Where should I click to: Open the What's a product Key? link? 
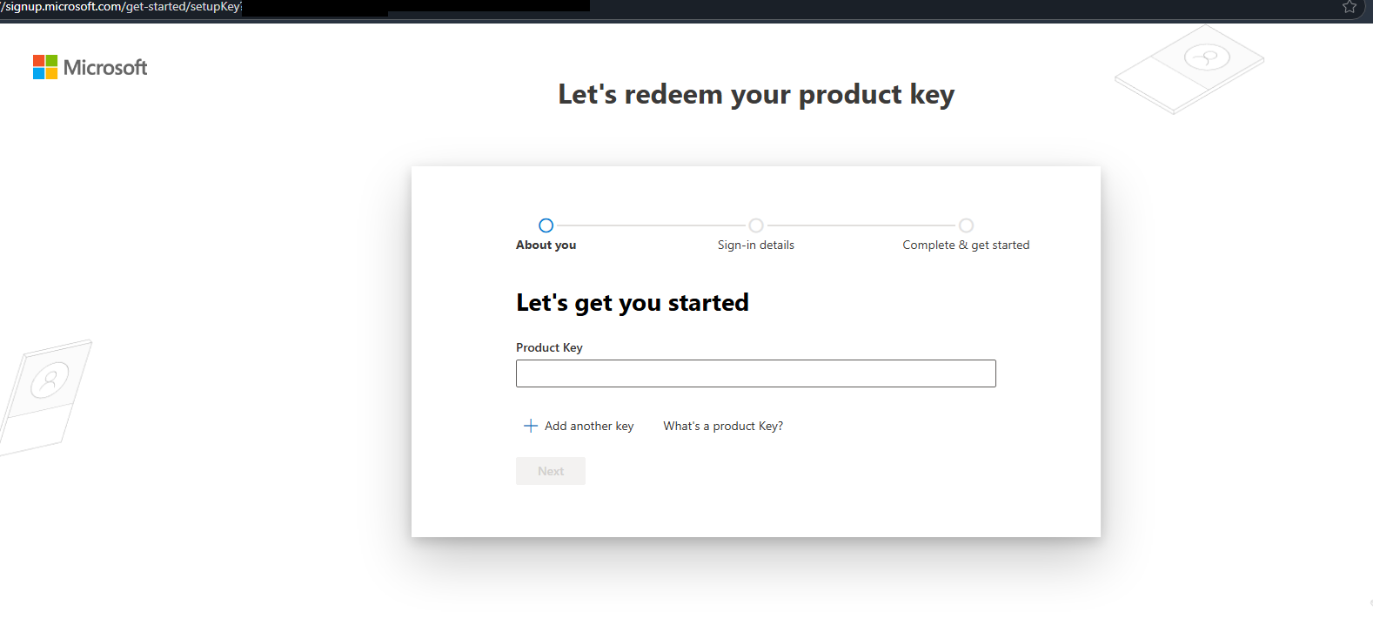(x=723, y=426)
